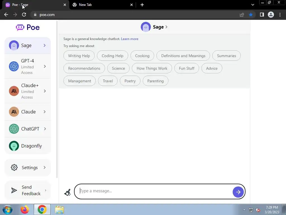Close the Poe - Sage browser tab
The width and height of the screenshot is (286, 215).
pyautogui.click(x=65, y=5)
